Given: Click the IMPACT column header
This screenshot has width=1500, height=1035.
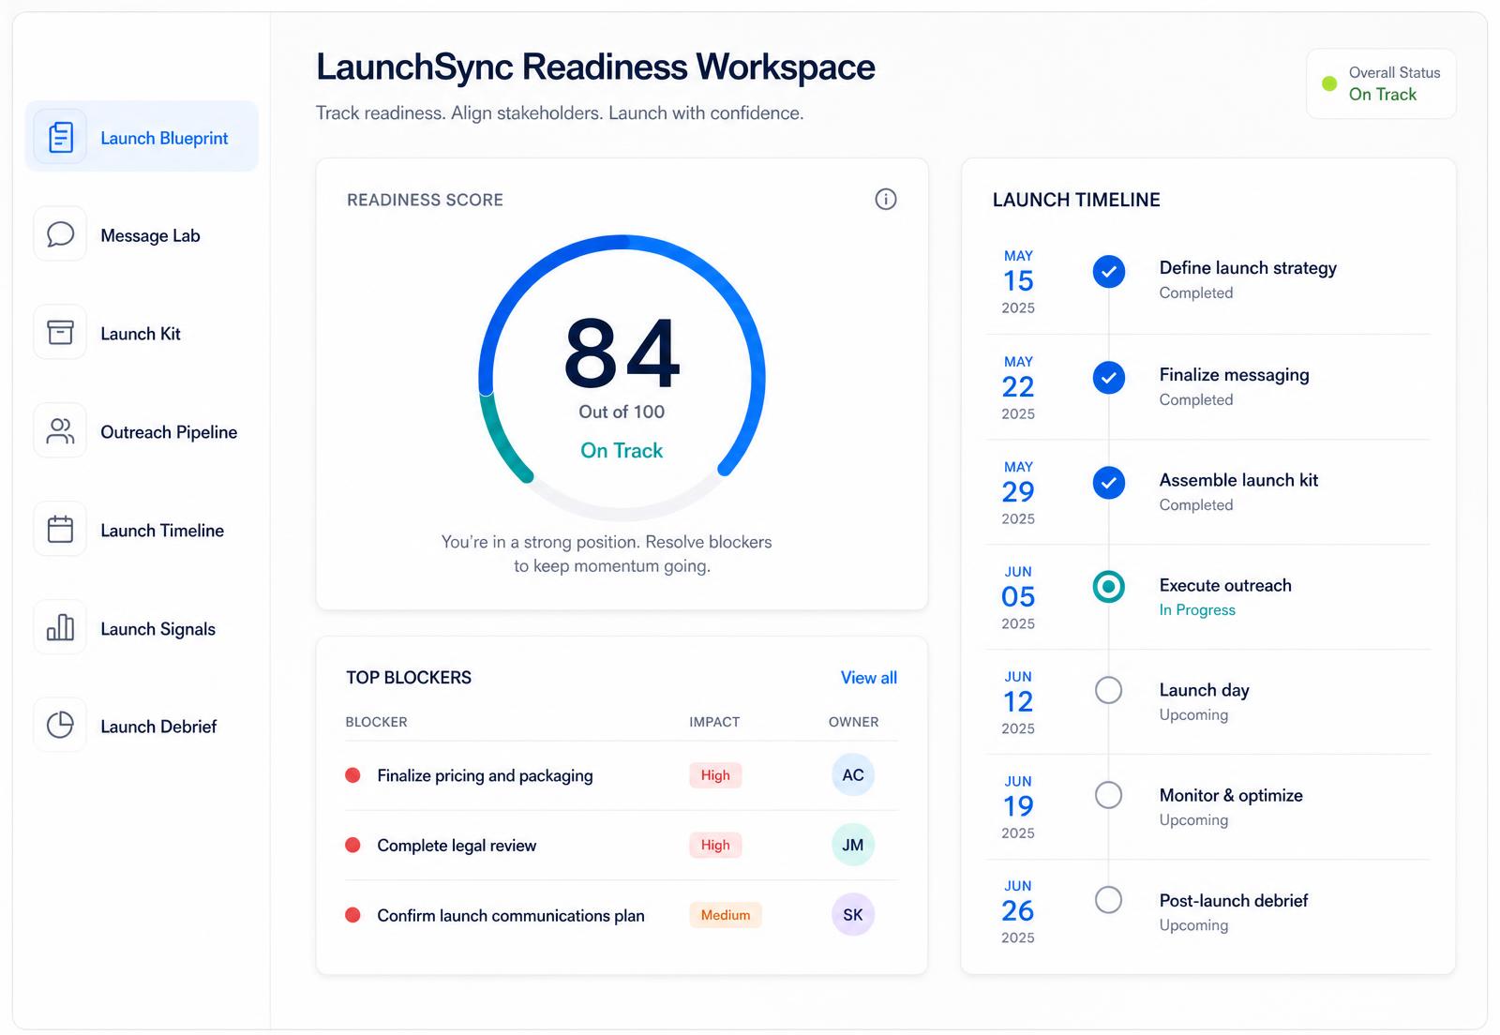Looking at the screenshot, I should coord(714,722).
